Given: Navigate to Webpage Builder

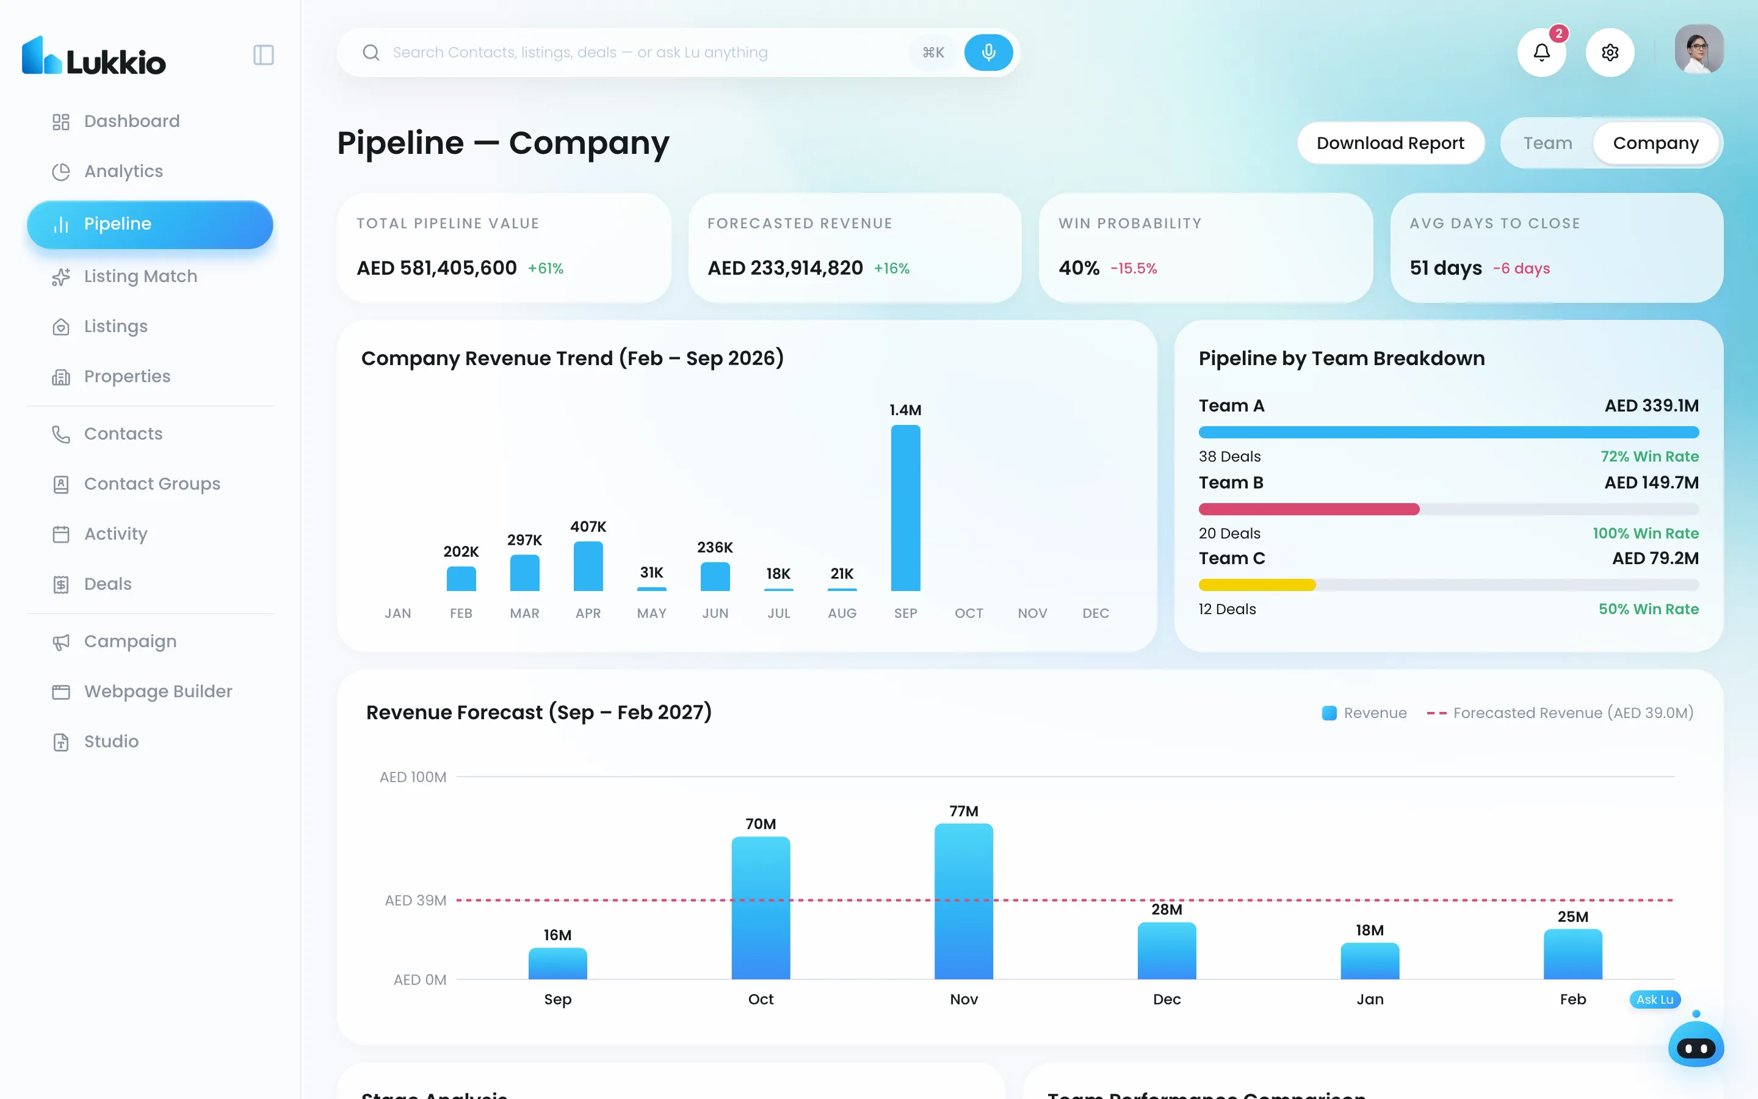Looking at the screenshot, I should [150, 692].
